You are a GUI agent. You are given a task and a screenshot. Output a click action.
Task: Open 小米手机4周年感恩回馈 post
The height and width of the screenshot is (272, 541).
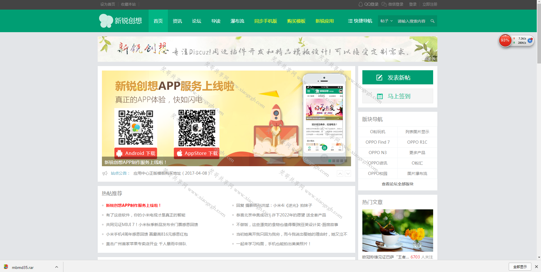click(x=147, y=234)
